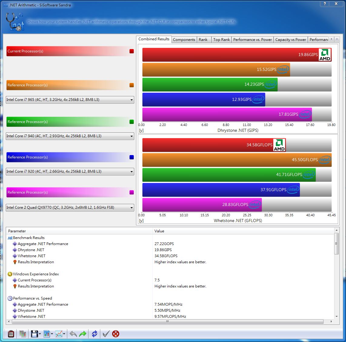Click the blue Refresh arrows icon

point(95,334)
